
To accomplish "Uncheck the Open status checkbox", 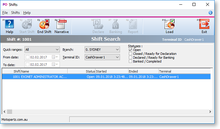I will coord(130,50).
